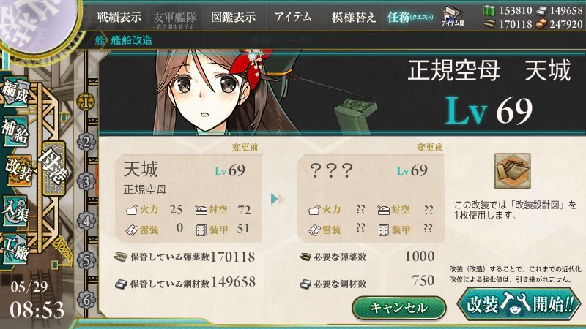586x329 pixels.
Task: Open the 編成 (Organize) side menu icon
Action: 15,91
